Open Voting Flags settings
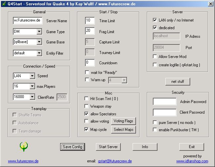Image resolution: width=215 pixels, height=167 pixels. (x=123, y=121)
